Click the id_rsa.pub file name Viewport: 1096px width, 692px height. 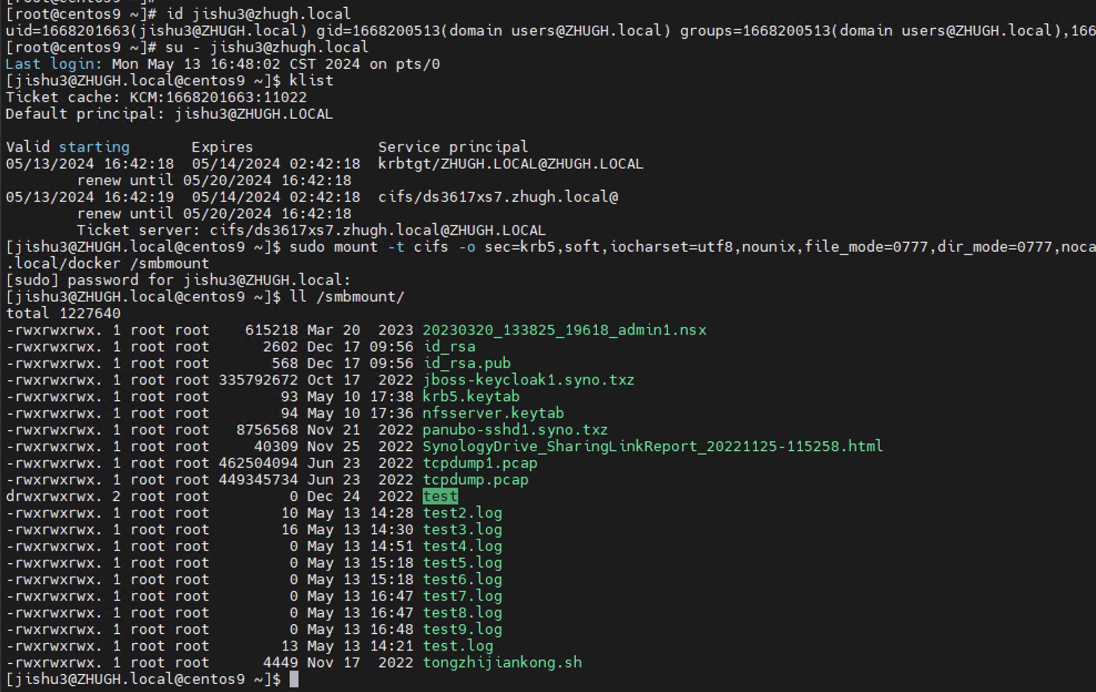click(x=467, y=363)
